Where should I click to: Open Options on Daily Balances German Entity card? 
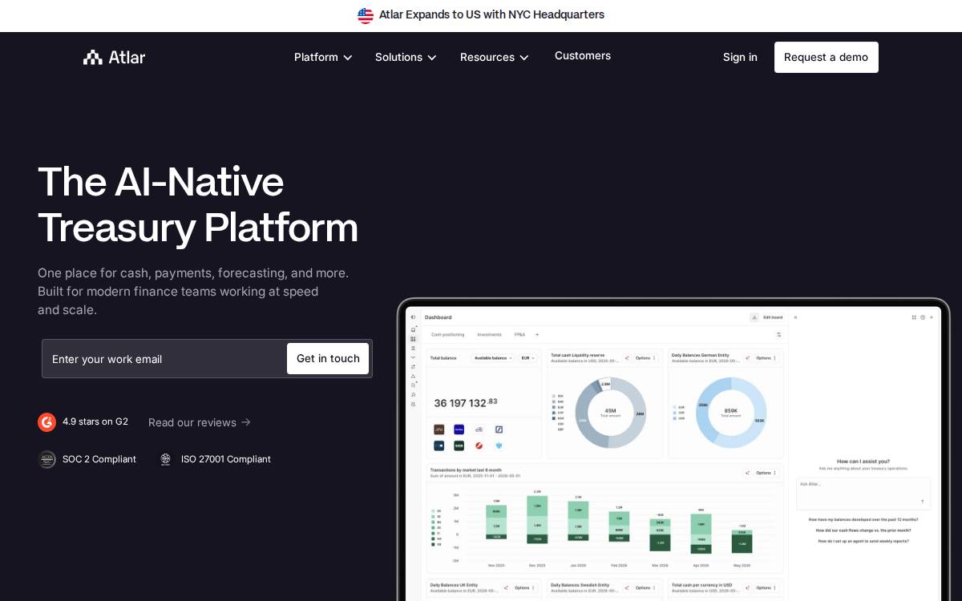(x=766, y=358)
